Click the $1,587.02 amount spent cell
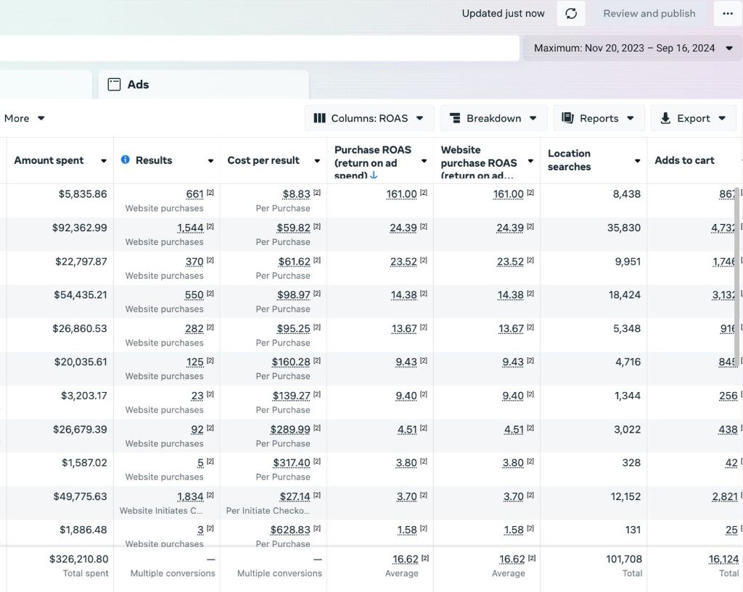 tap(84, 463)
